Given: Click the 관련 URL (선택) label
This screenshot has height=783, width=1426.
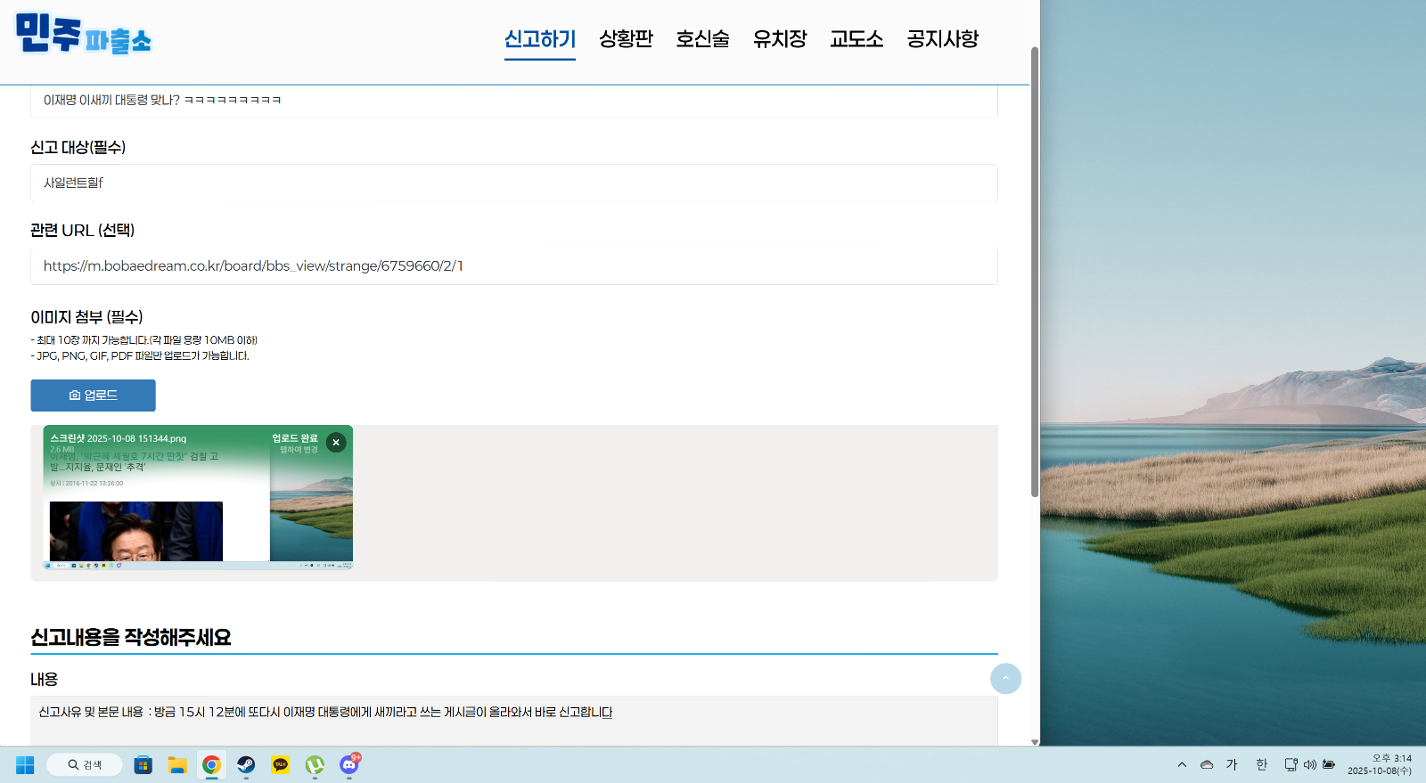Looking at the screenshot, I should (82, 230).
